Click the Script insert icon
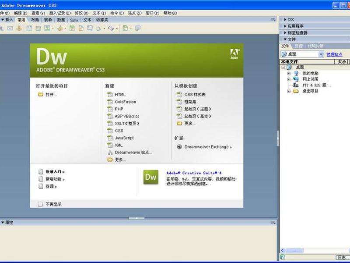 tap(111, 28)
